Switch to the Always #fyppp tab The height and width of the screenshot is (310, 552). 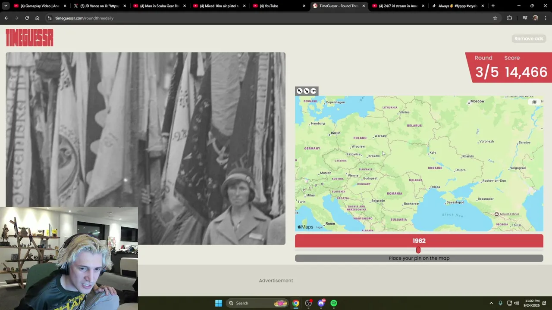click(x=458, y=6)
